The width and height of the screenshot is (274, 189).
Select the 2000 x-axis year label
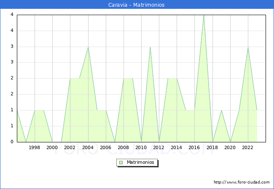(x=52, y=147)
